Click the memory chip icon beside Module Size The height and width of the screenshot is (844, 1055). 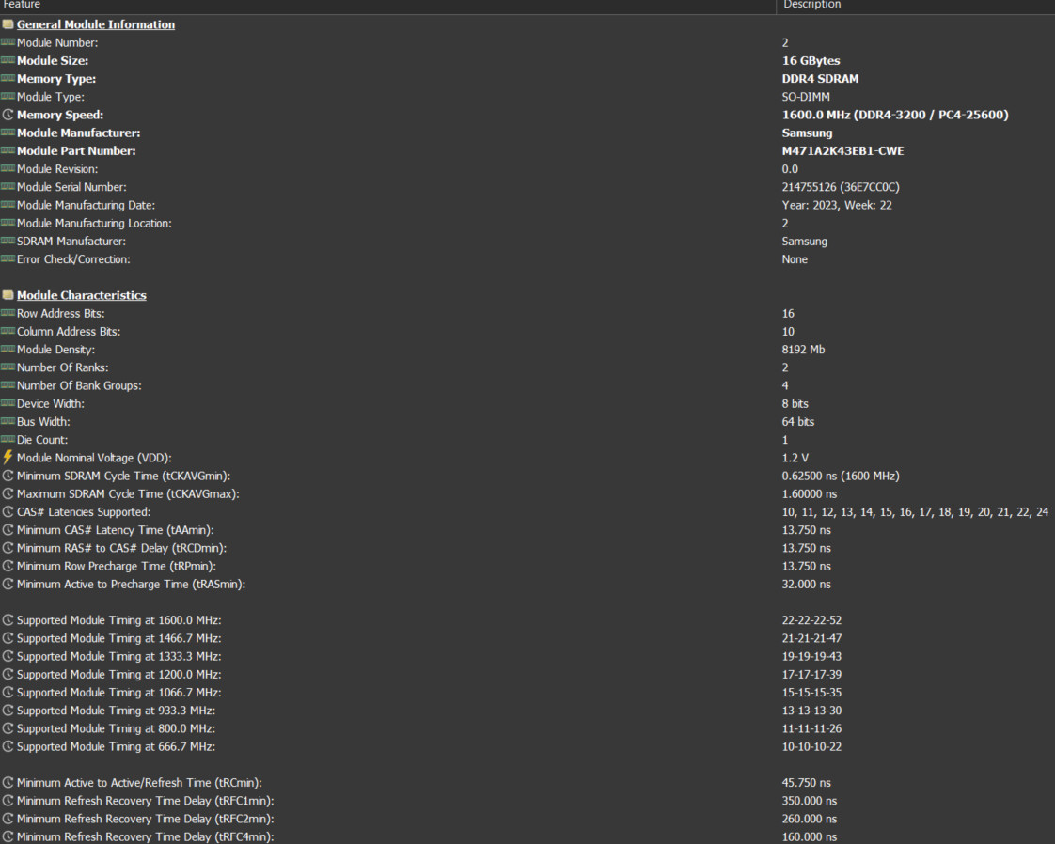pyautogui.click(x=8, y=61)
